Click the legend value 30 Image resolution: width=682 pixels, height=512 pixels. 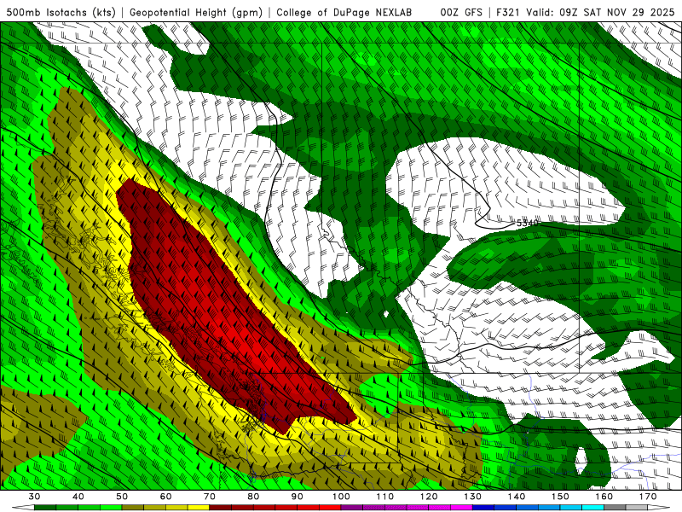tap(34, 497)
